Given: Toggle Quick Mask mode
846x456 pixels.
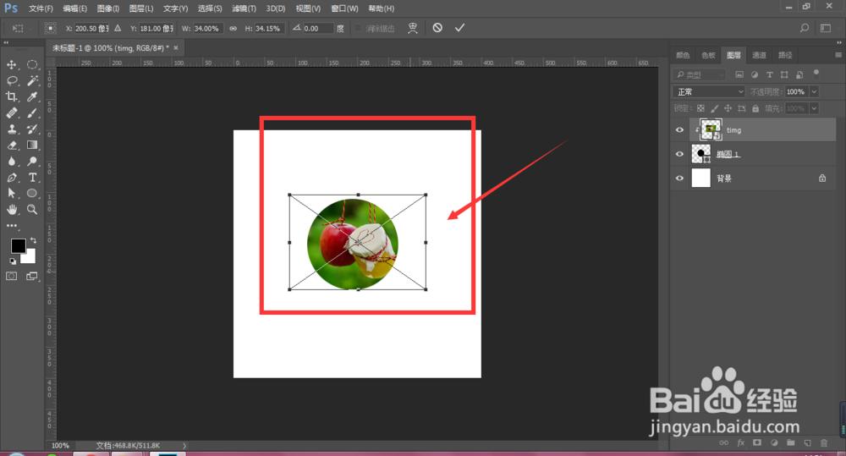Looking at the screenshot, I should 11,277.
